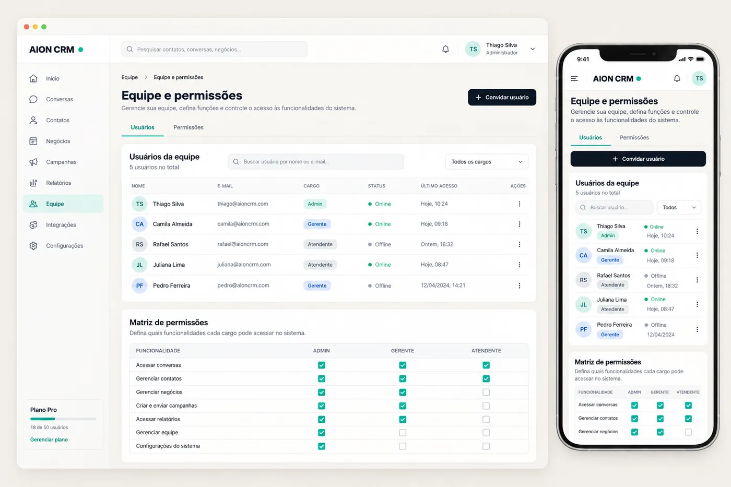731x487 pixels.
Task: Enable Gerenciar negócios for Atendente in desktop matrix
Action: [x=486, y=392]
